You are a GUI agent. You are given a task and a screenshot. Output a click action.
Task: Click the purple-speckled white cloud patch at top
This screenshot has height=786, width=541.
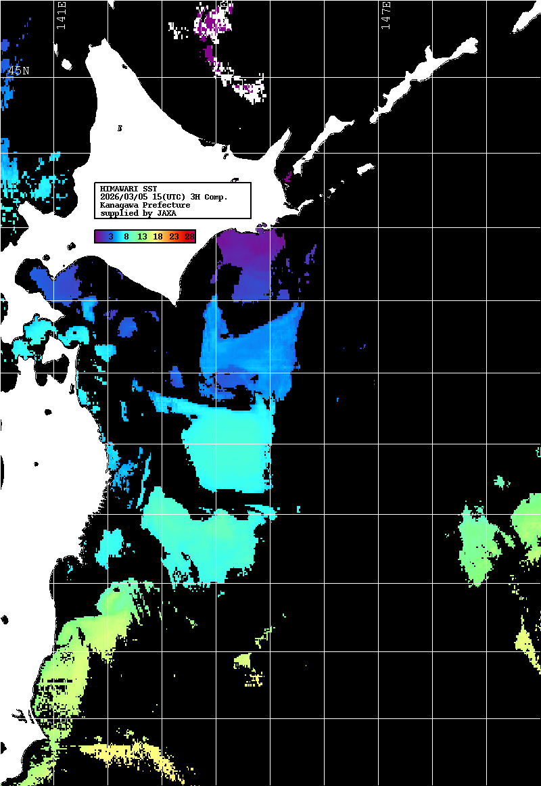[x=216, y=24]
